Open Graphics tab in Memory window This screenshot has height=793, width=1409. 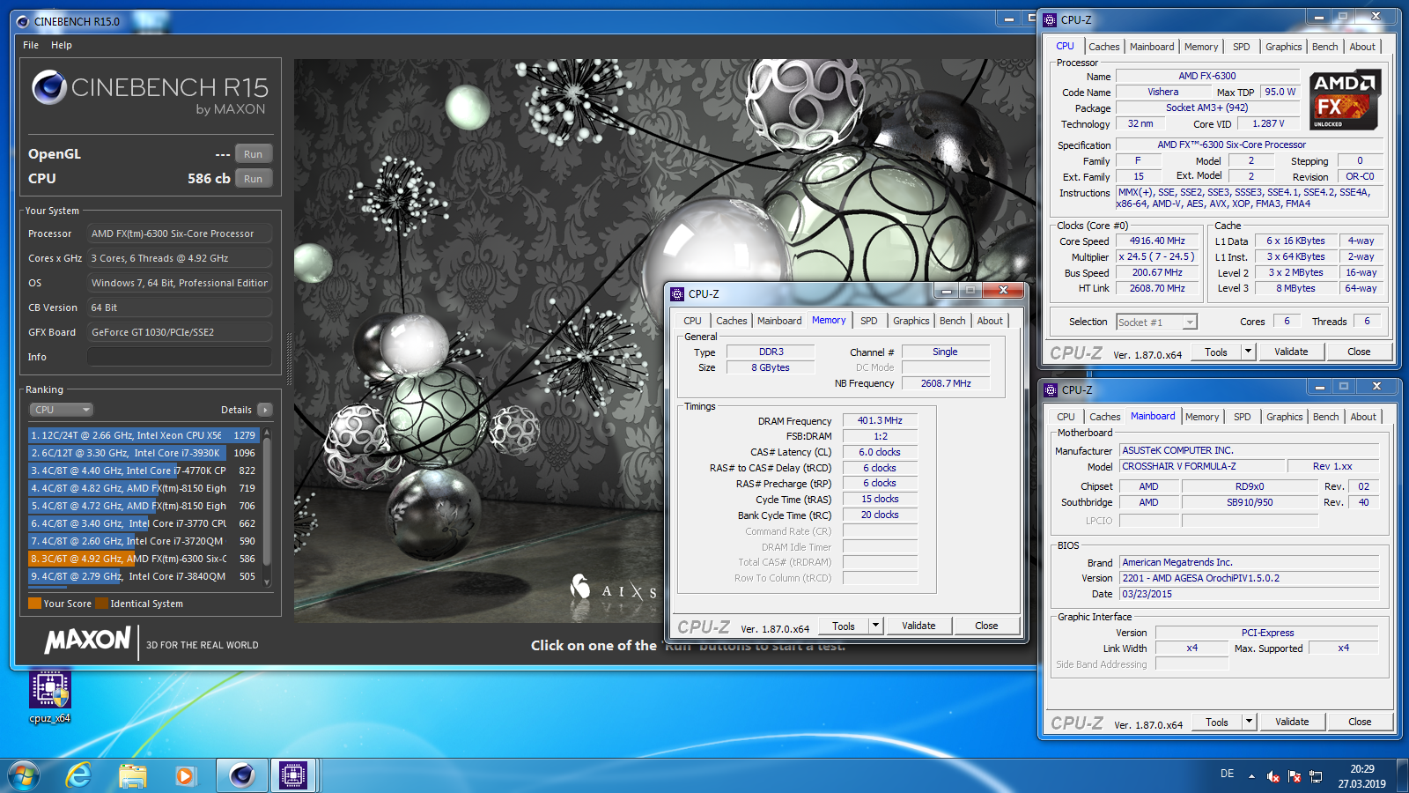(x=911, y=321)
